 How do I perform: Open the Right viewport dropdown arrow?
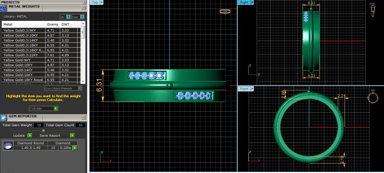click(x=252, y=2)
